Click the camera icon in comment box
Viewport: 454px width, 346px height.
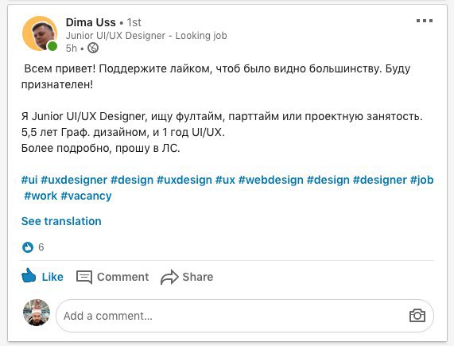417,315
